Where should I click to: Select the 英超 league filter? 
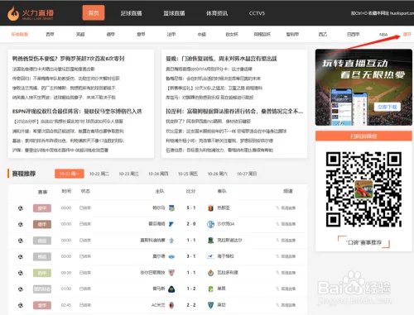click(x=80, y=34)
